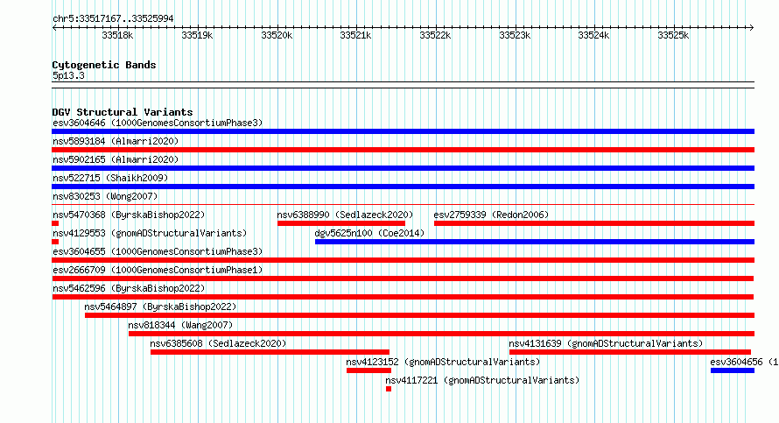Open the esv2666709 (1000GenomesConsortiumPhase1) label
This screenshot has width=779, height=423.
point(158,270)
